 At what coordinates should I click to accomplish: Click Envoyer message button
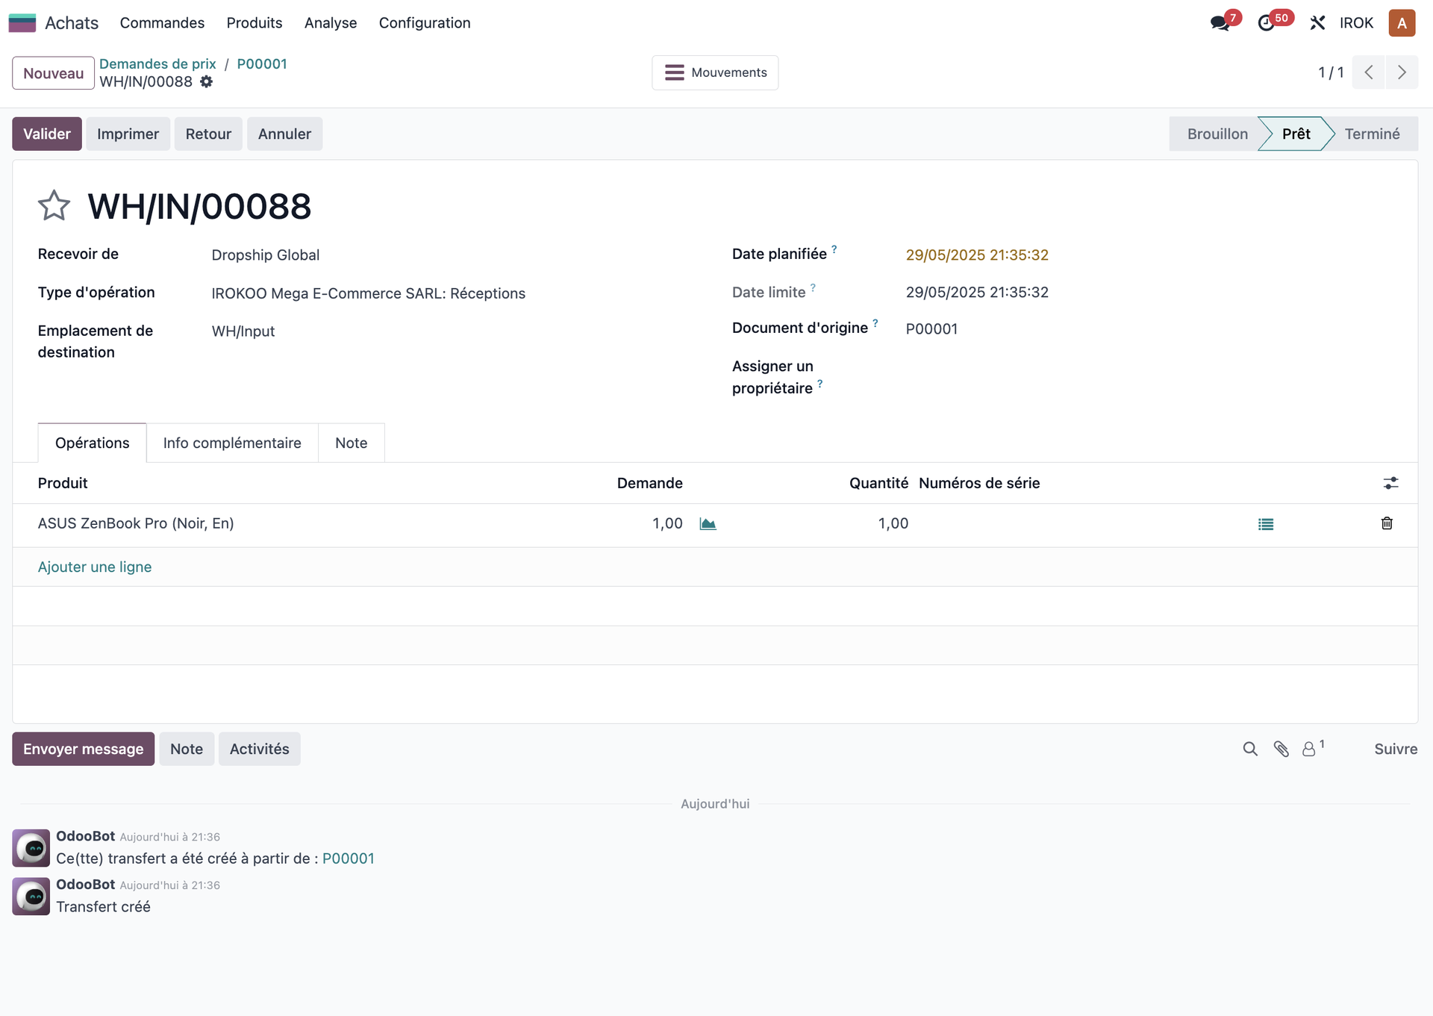click(x=83, y=749)
